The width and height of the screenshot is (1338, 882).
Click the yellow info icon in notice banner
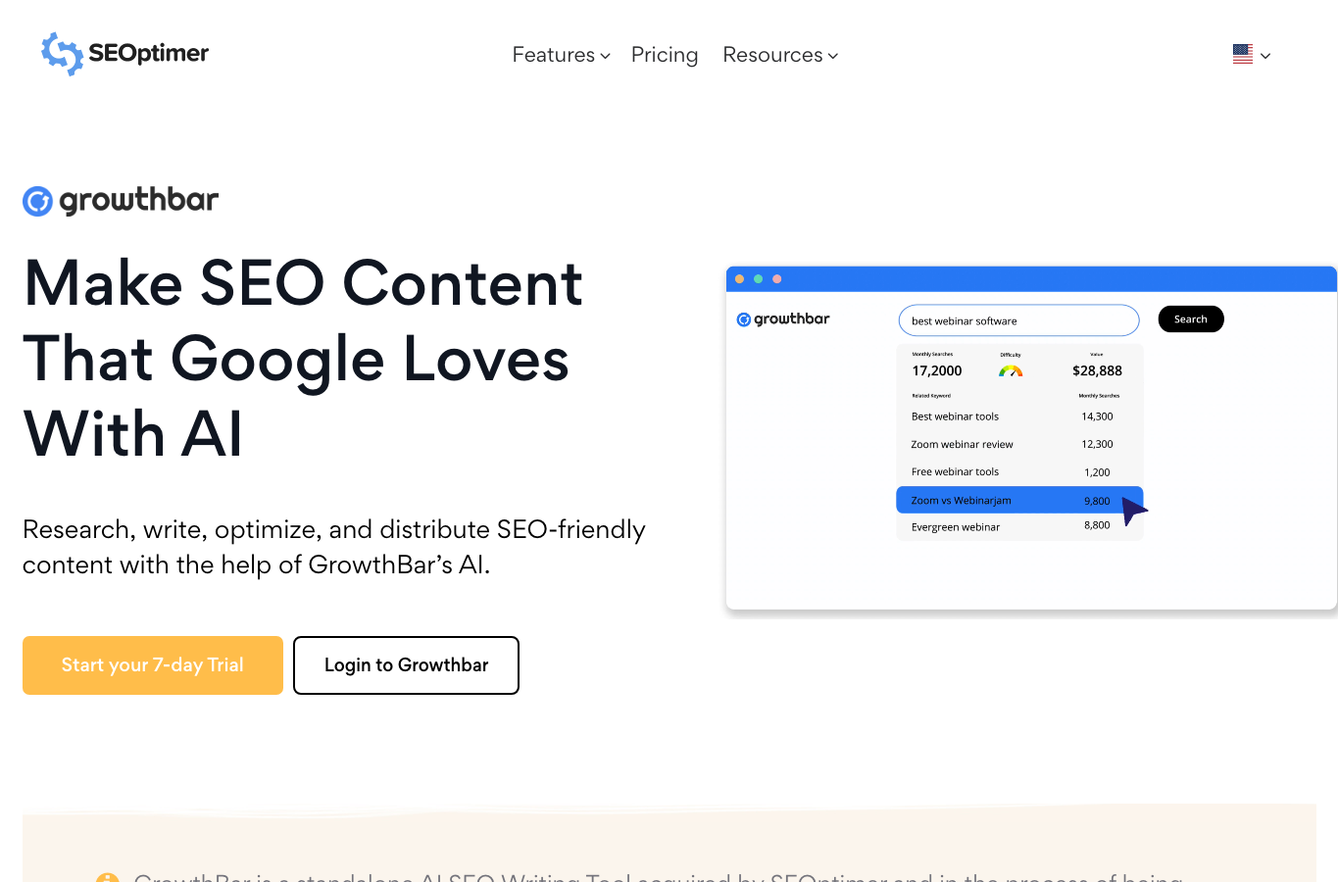(x=107, y=877)
